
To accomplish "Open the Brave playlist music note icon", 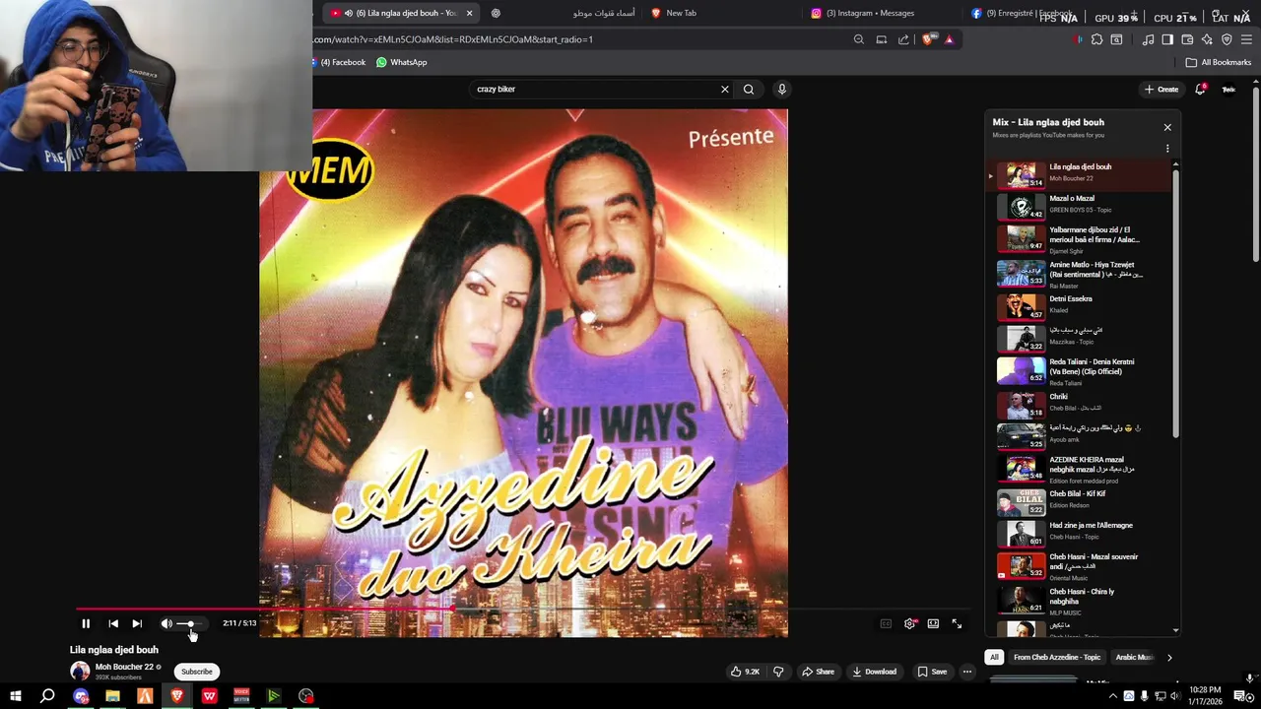I will [1148, 39].
